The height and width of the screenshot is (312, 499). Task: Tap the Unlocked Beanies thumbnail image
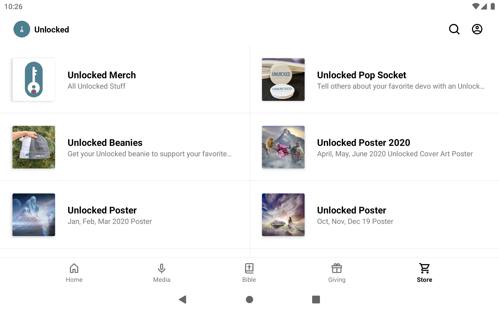coord(34,147)
